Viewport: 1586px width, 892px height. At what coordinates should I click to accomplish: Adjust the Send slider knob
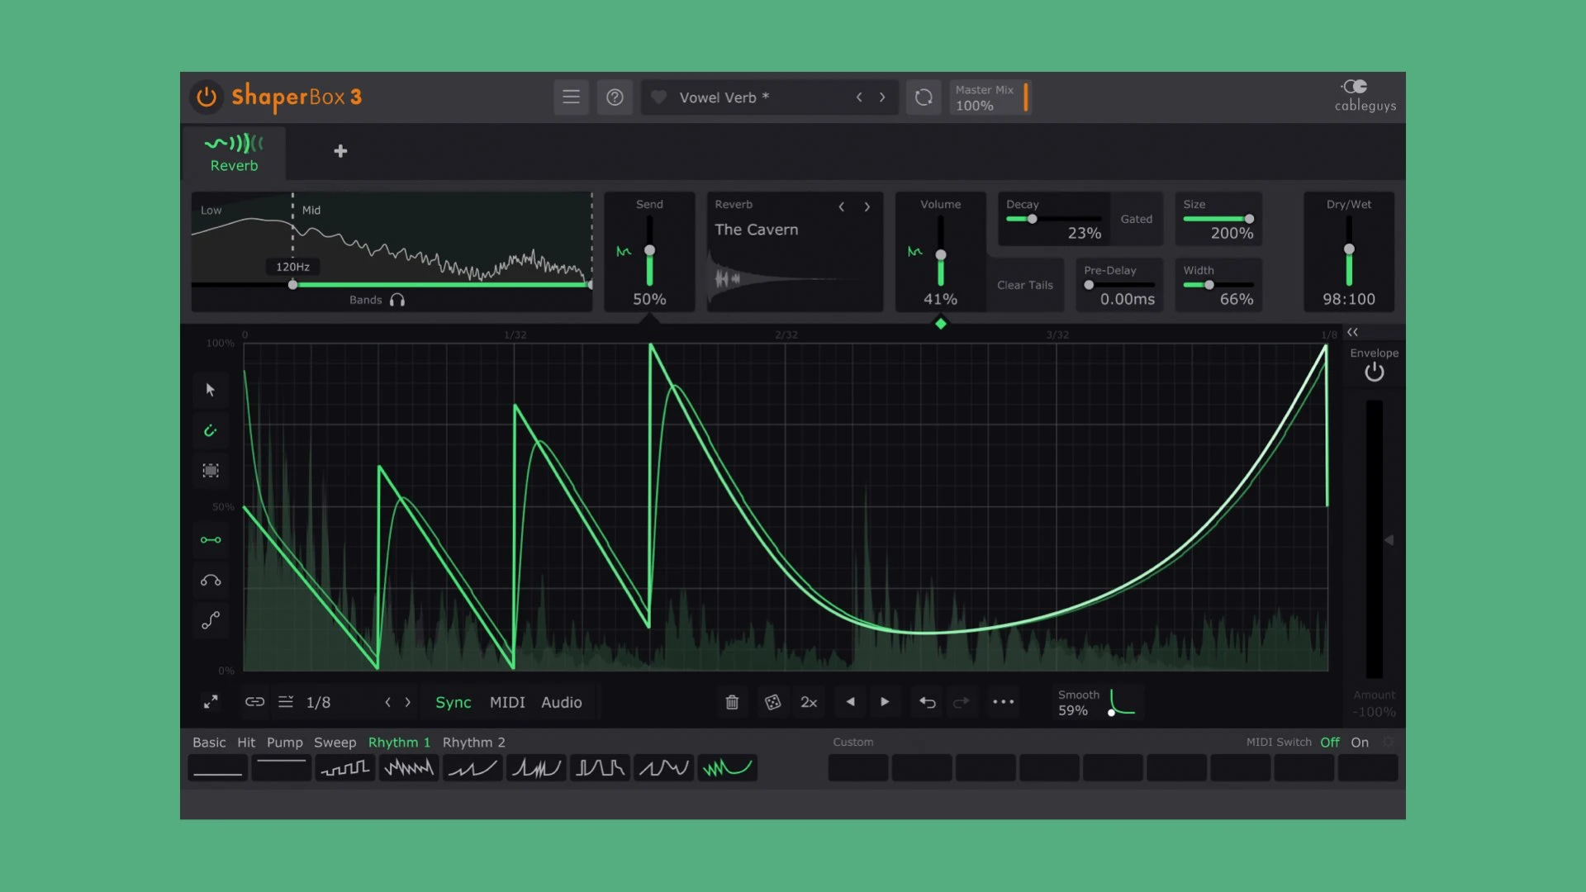tap(650, 250)
